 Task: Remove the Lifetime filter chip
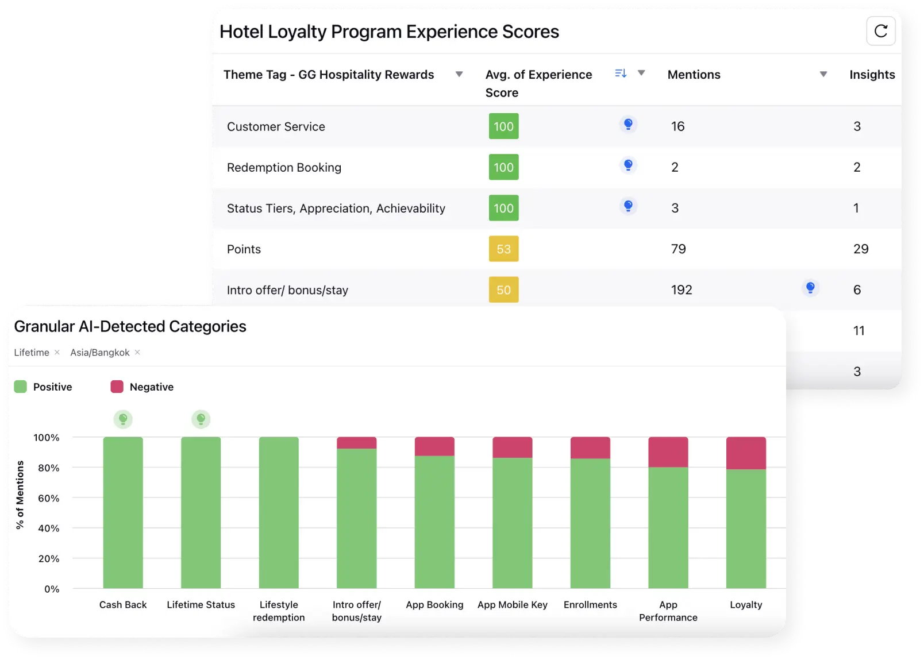pos(57,352)
